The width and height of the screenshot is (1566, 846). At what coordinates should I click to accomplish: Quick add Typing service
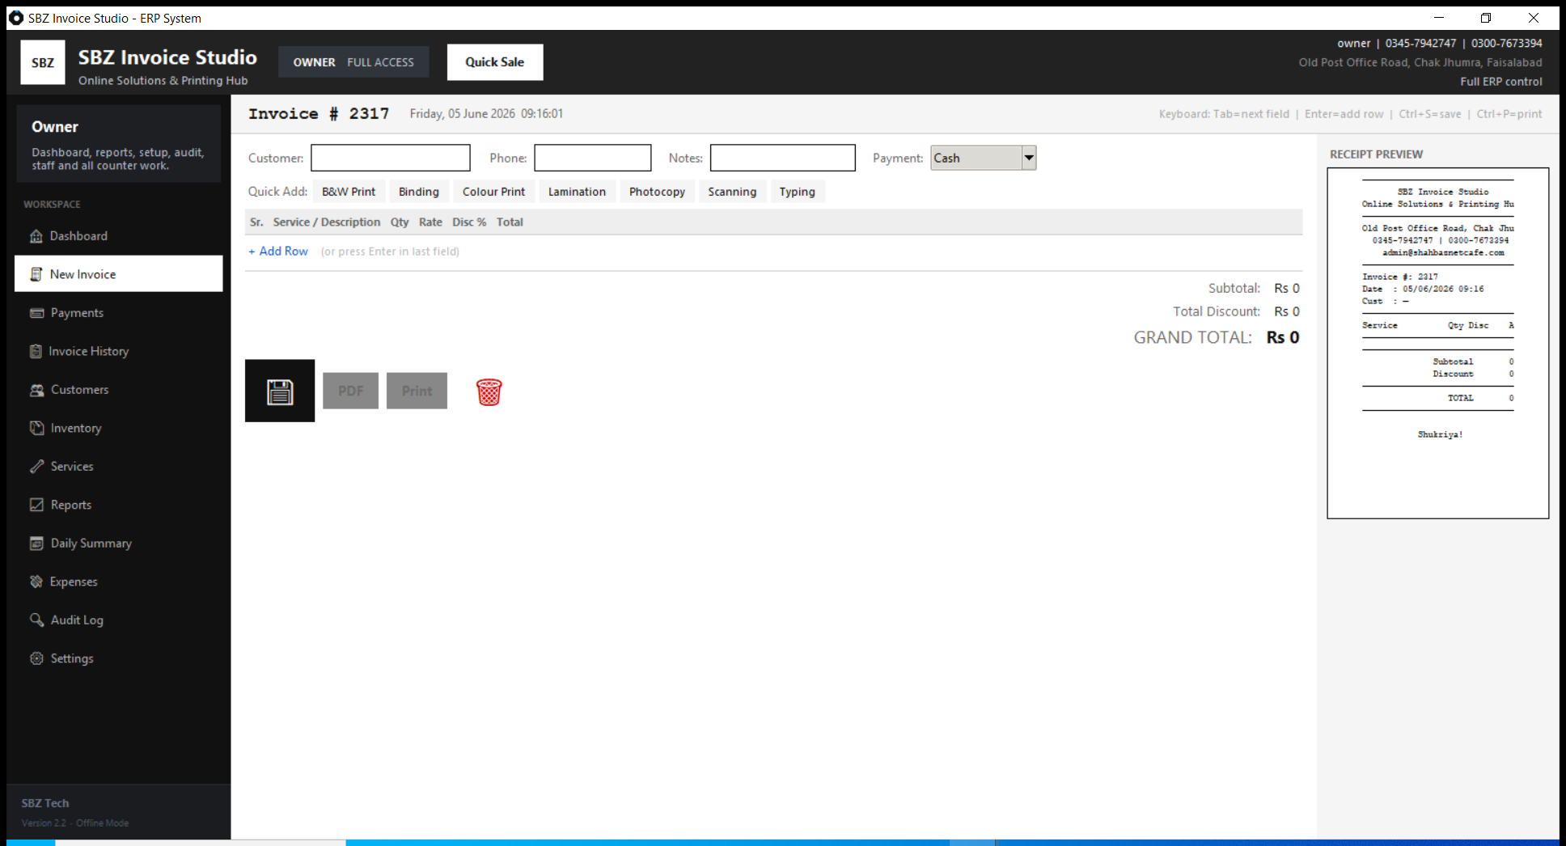798,192
